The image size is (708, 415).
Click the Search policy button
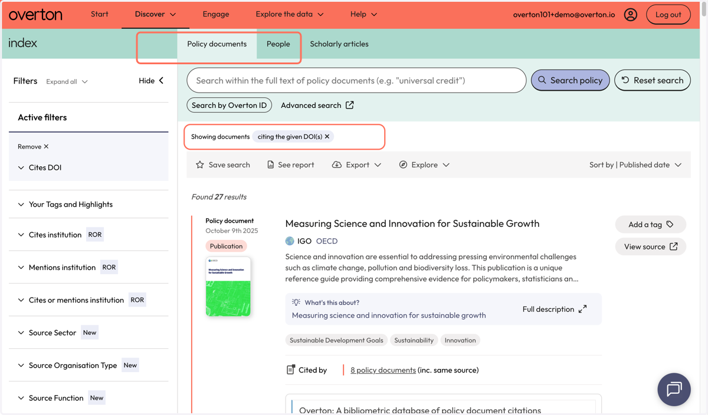tap(571, 80)
